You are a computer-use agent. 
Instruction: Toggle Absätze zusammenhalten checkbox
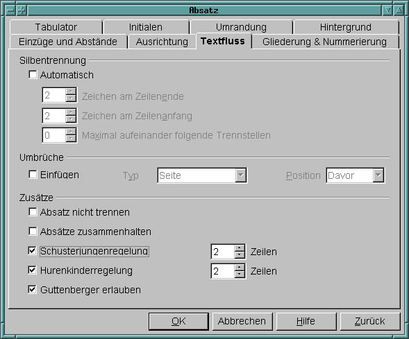point(33,231)
